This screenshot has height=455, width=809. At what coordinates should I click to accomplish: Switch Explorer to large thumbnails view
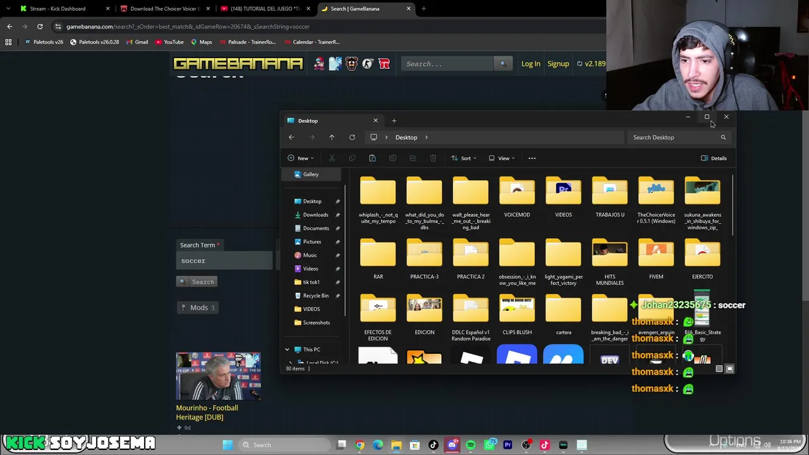pos(729,368)
